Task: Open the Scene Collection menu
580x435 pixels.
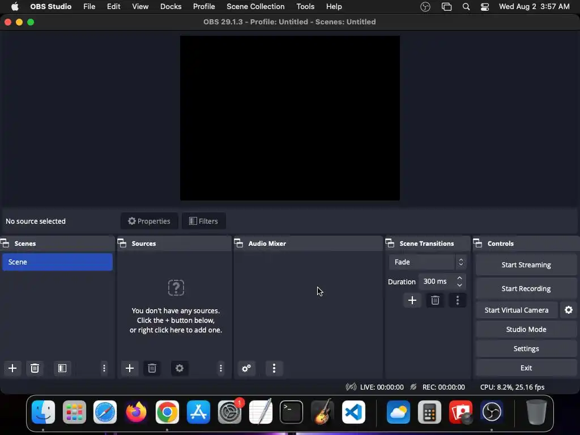Action: tap(255, 7)
